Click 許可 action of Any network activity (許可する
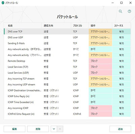Image resolution: width=135 pixels, height=134 pixels. click(101, 49)
